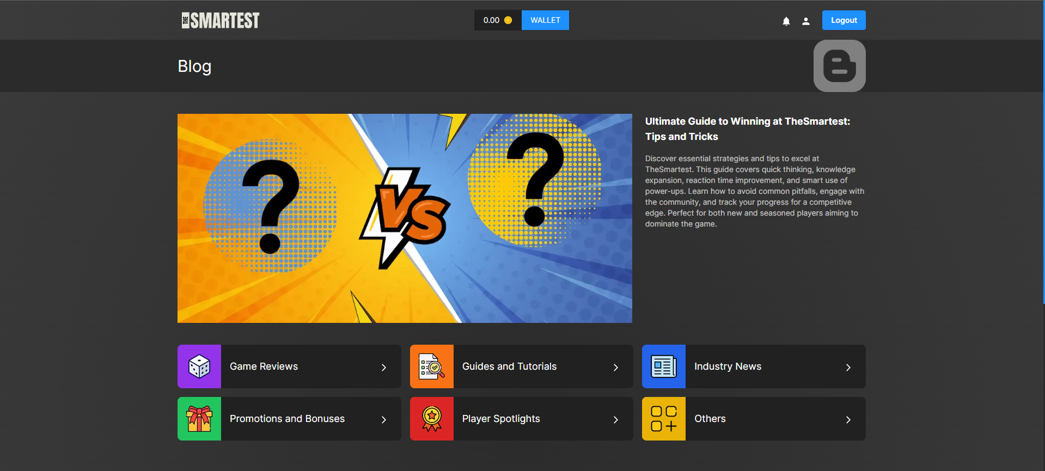
Task: Open the VS question marks featured image
Action: [405, 218]
